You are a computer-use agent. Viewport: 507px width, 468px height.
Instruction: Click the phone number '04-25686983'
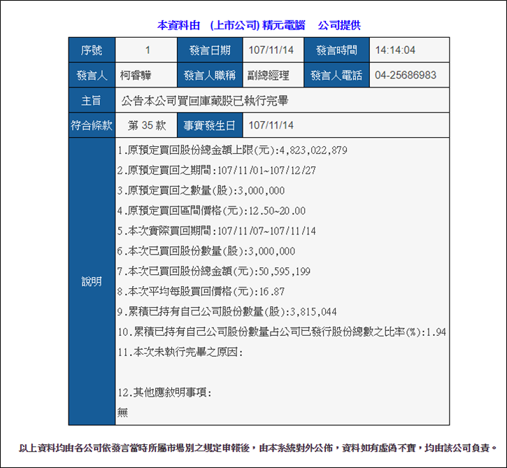click(x=406, y=76)
